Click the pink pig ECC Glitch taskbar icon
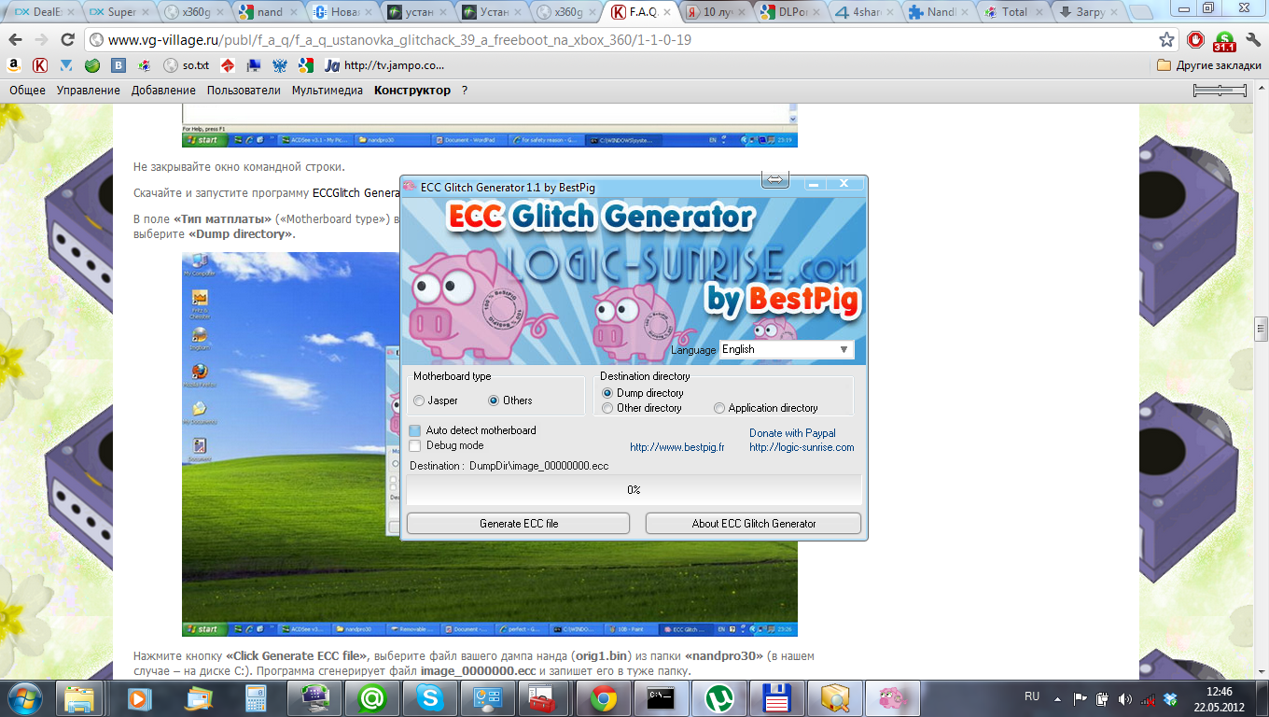 point(891,697)
